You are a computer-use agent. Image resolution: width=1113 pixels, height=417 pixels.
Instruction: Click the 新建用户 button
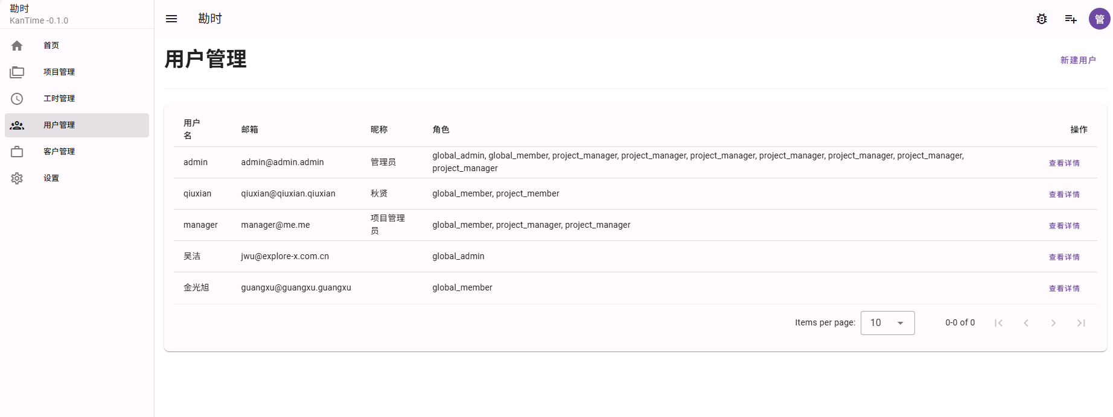point(1078,60)
